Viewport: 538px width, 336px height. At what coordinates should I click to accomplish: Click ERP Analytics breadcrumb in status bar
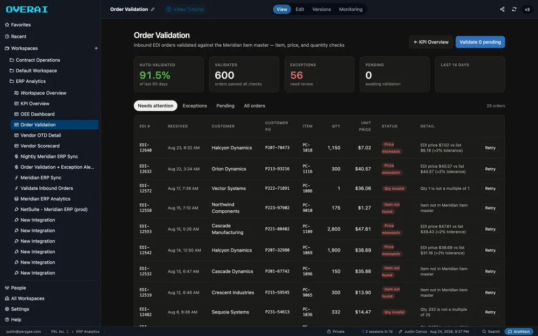[88, 332]
